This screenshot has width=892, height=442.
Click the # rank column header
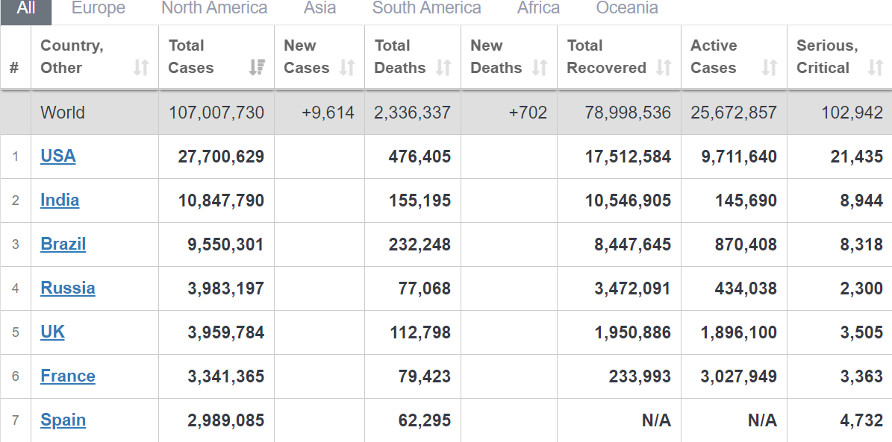pyautogui.click(x=14, y=68)
